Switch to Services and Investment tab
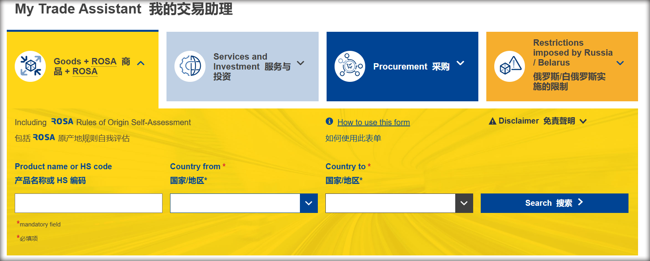This screenshot has width=650, height=261. 243,66
